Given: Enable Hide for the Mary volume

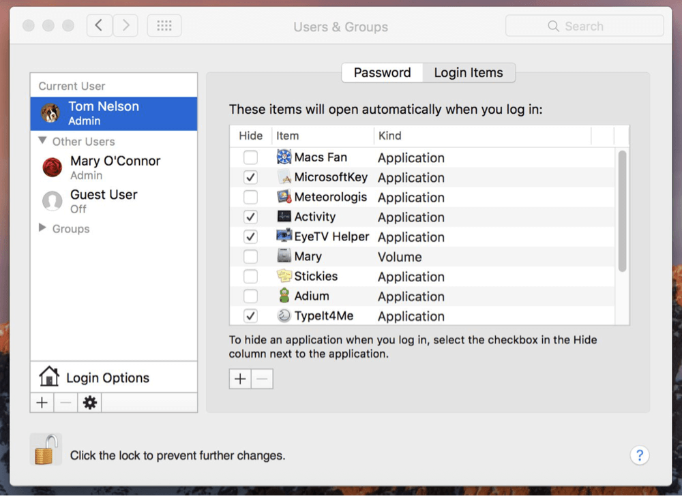Looking at the screenshot, I should [250, 256].
